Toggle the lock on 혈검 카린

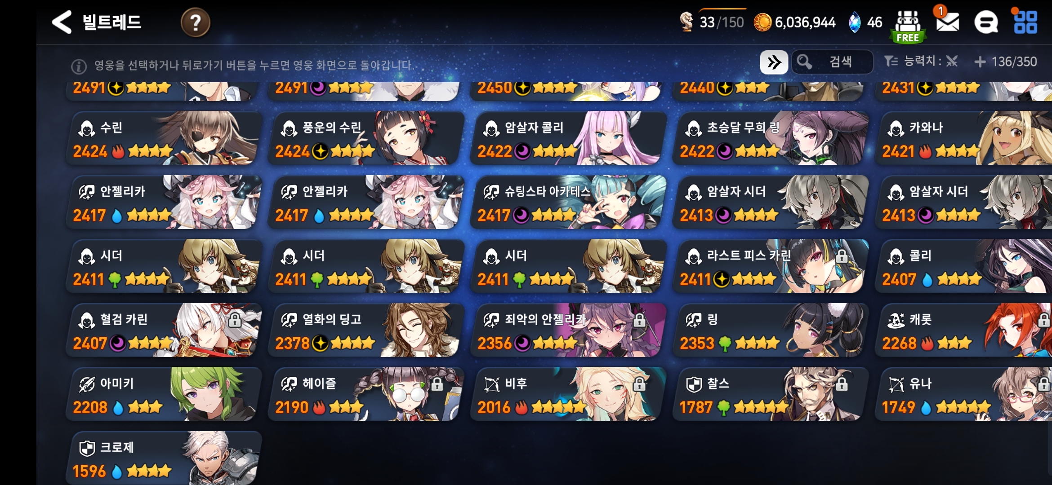click(x=235, y=320)
